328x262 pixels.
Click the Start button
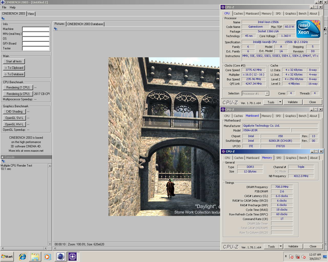(7, 257)
